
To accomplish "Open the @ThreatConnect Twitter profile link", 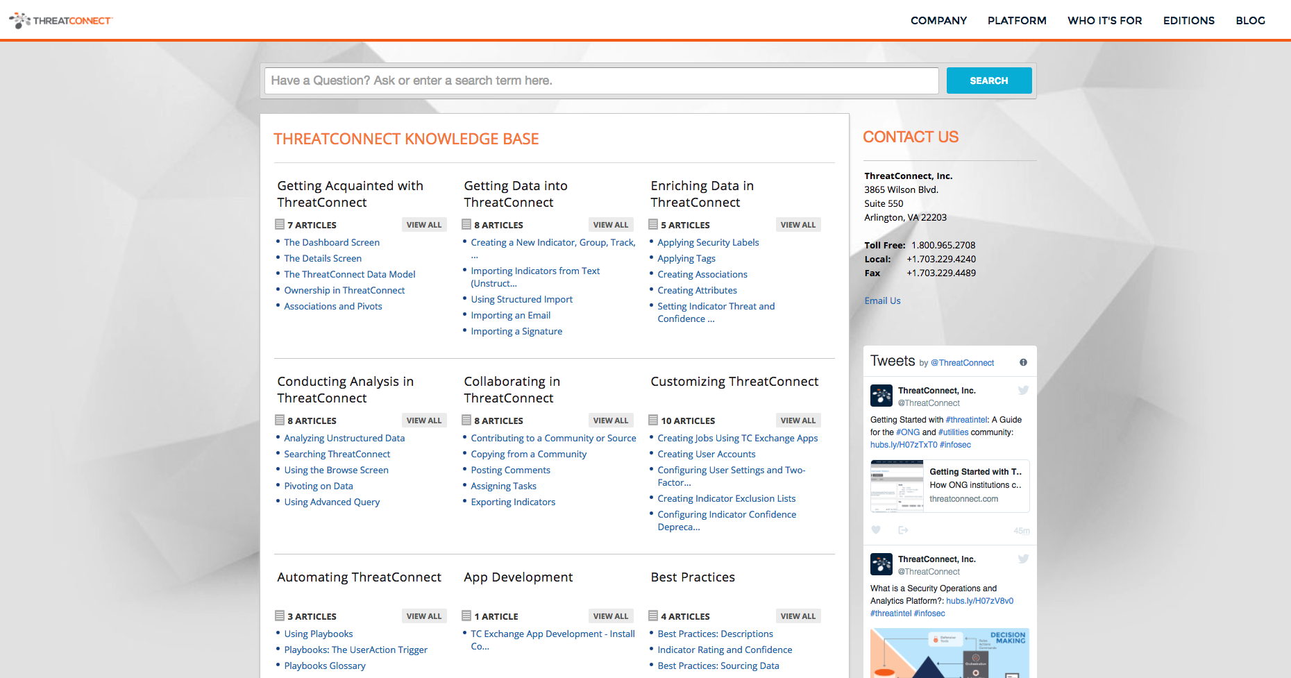I will pos(962,363).
